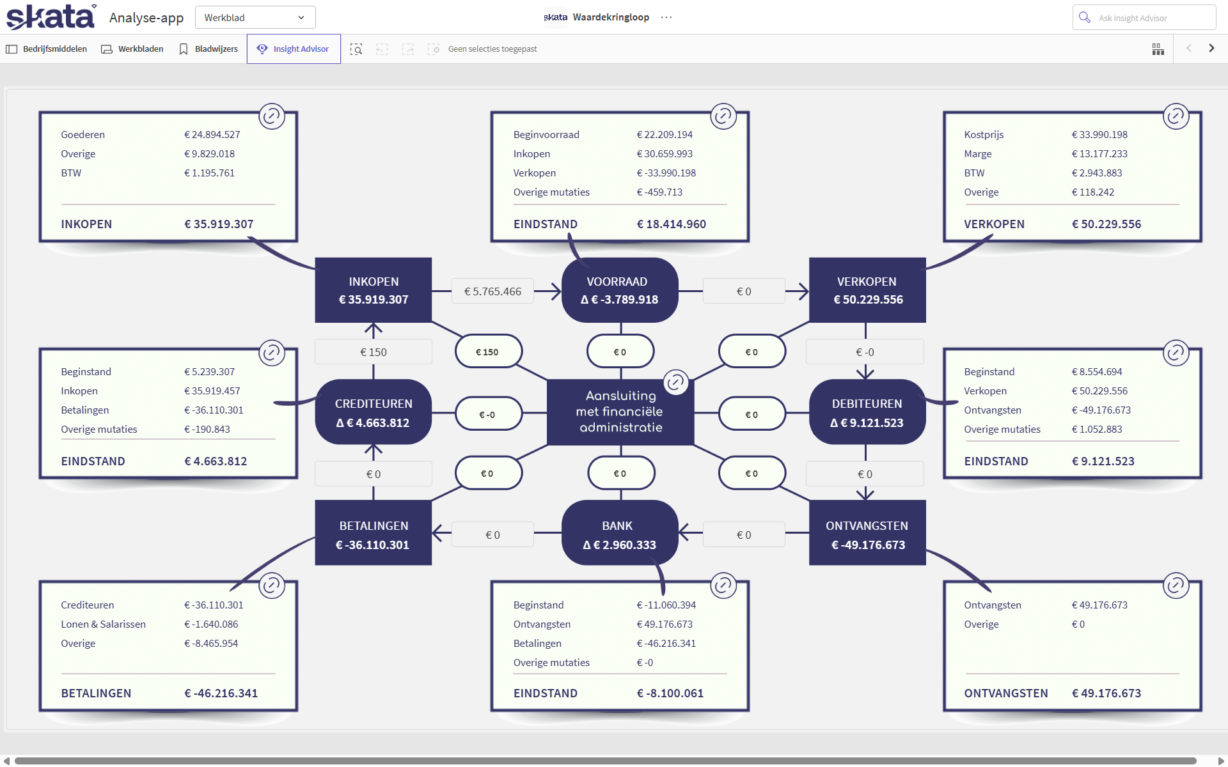Click link icon on Bank Eindstand card
Screen dimensions: 1228x767
(x=723, y=585)
